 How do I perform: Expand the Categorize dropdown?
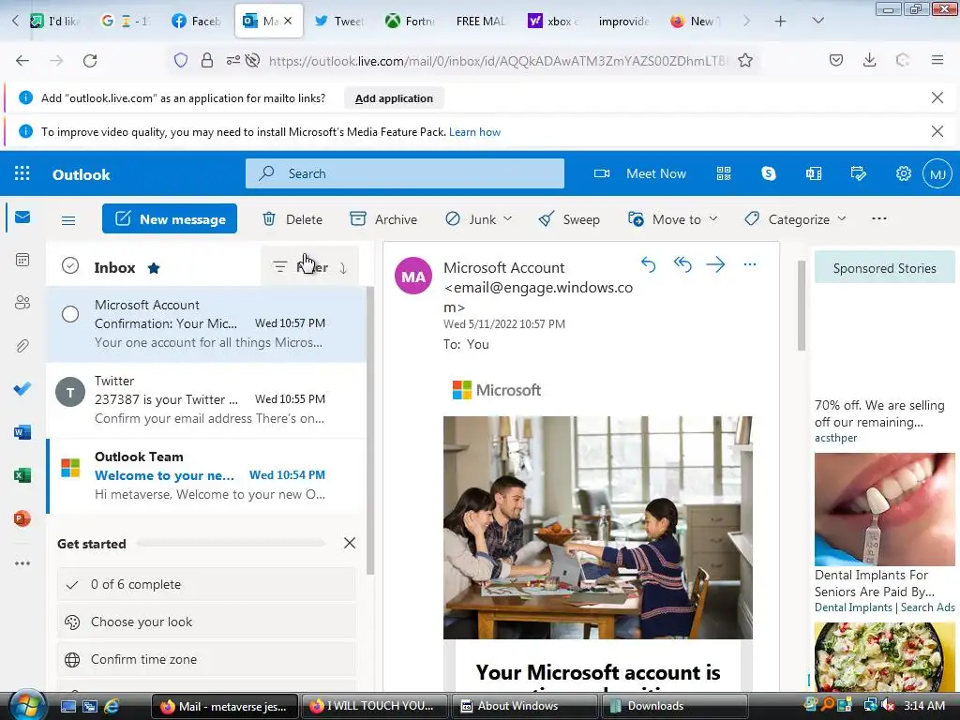click(842, 218)
